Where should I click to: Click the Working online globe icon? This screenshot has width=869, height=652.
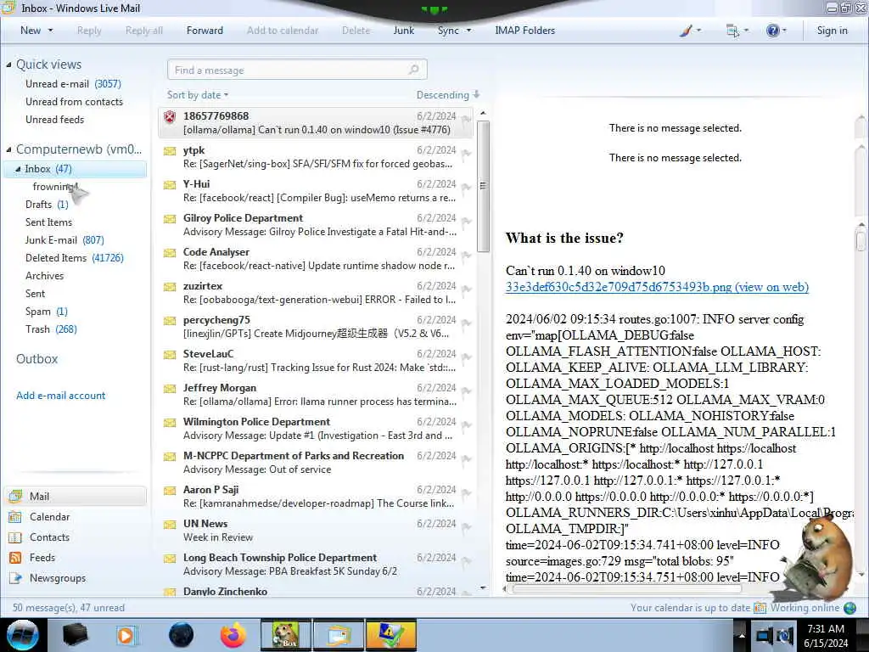(849, 608)
